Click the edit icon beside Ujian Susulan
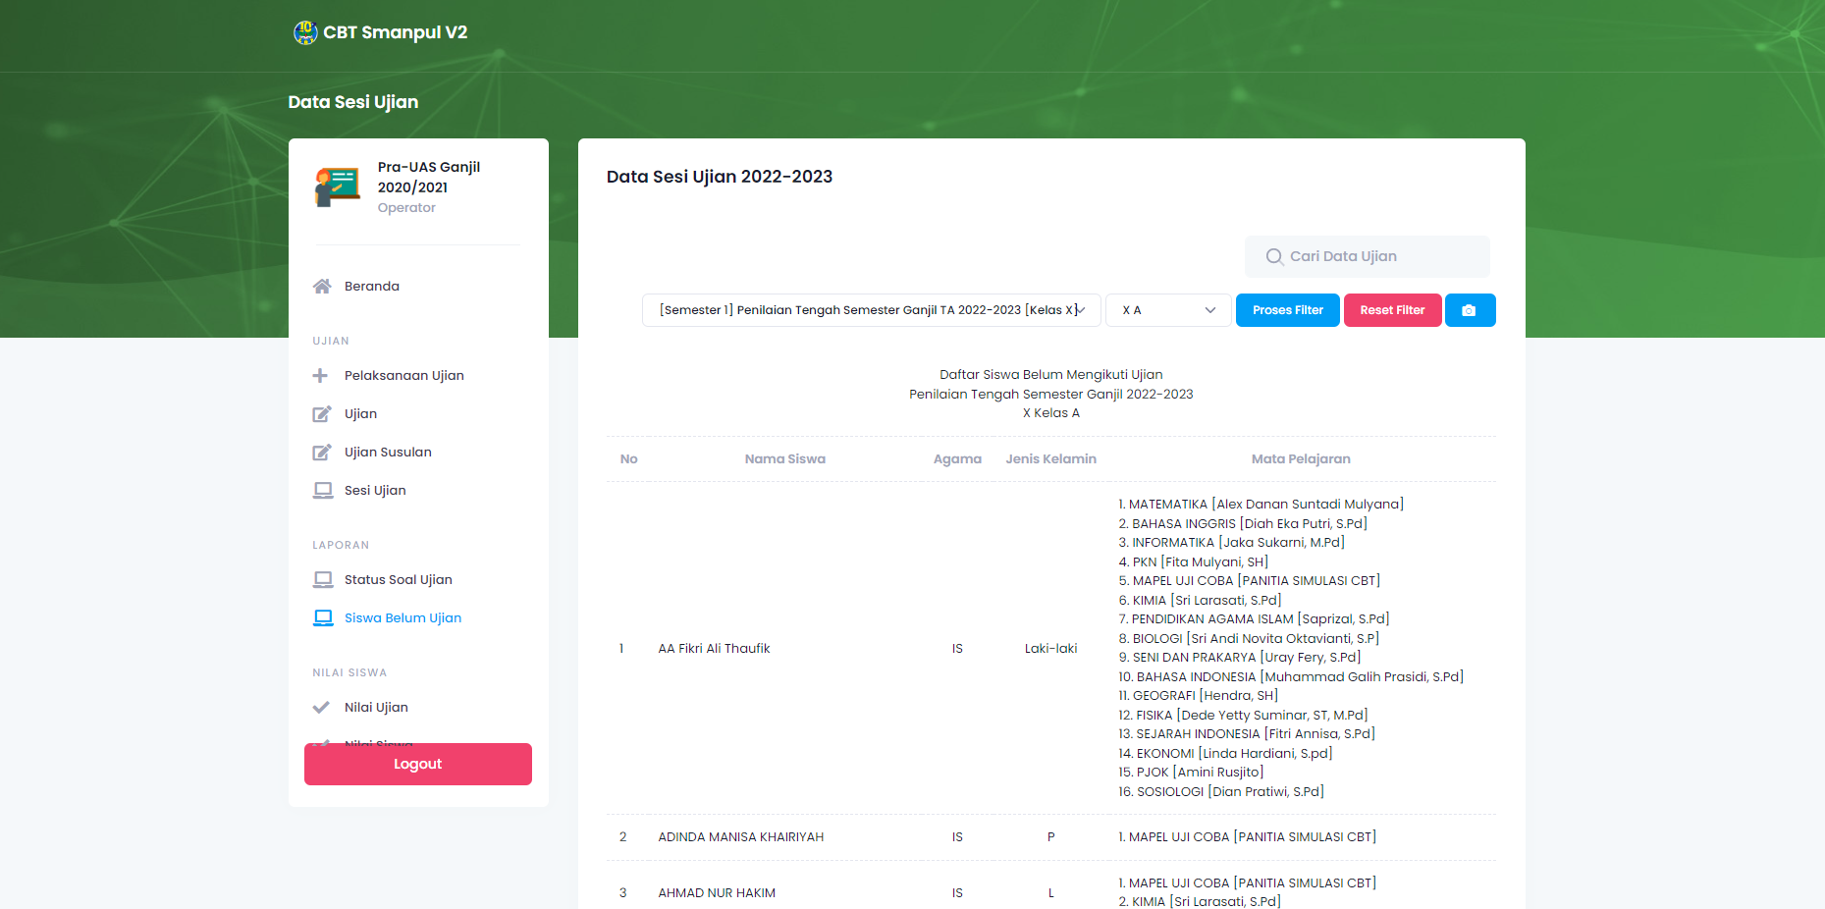This screenshot has width=1825, height=909. coord(322,453)
